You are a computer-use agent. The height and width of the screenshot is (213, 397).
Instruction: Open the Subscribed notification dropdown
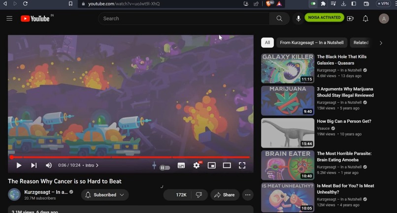(x=105, y=195)
